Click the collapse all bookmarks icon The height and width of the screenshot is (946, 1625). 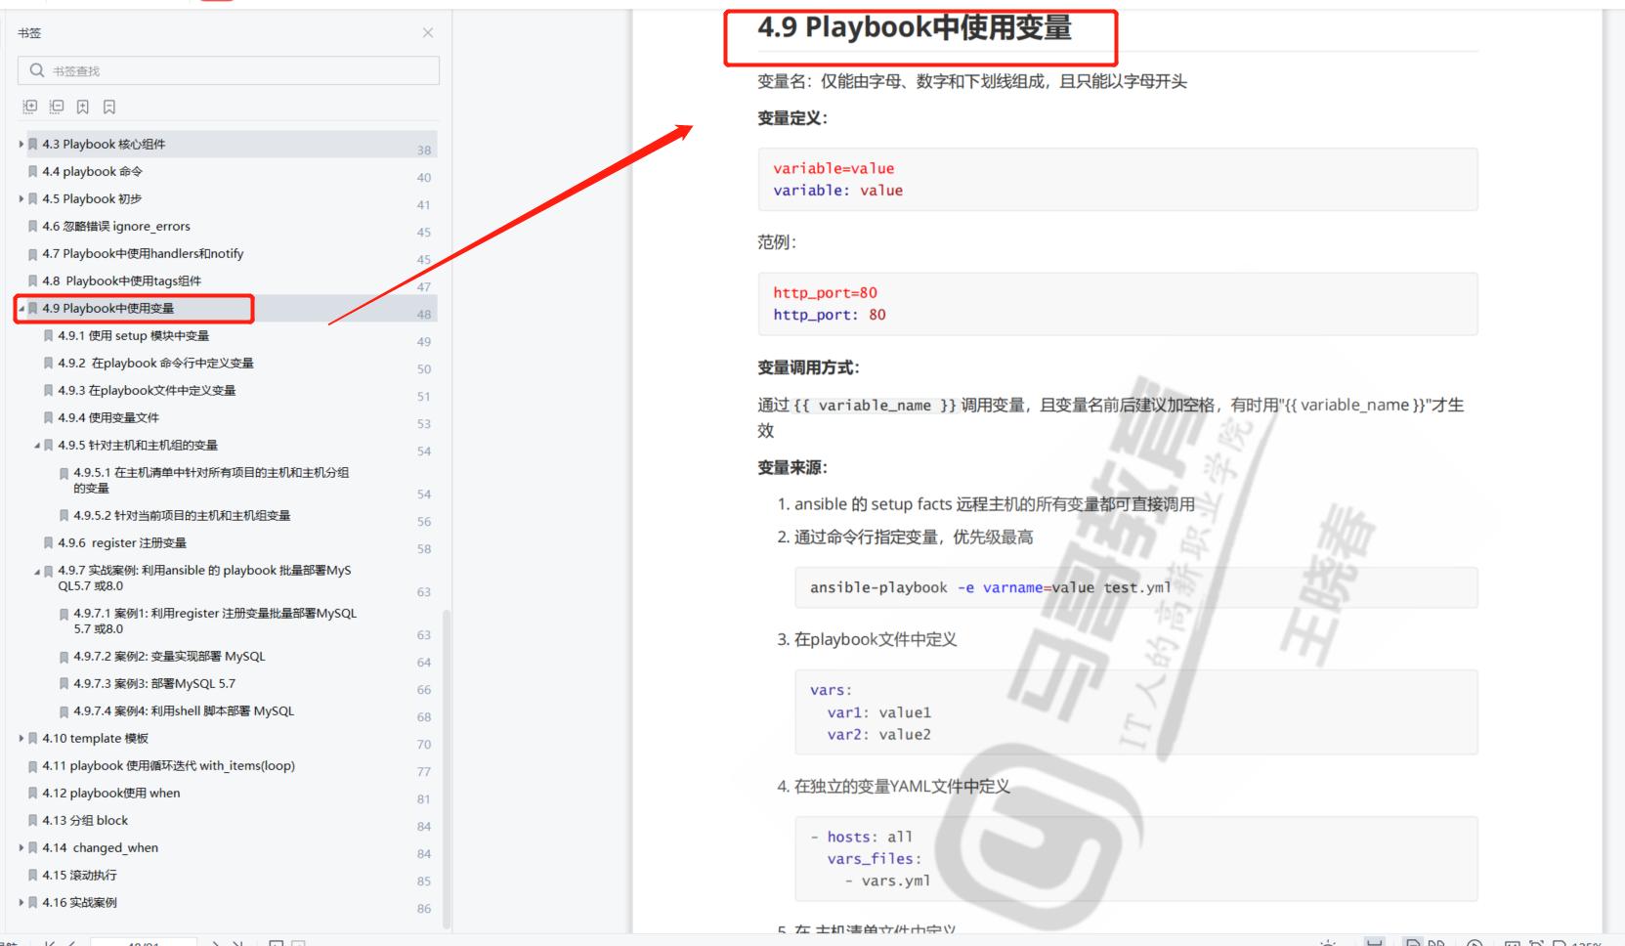pyautogui.click(x=57, y=107)
